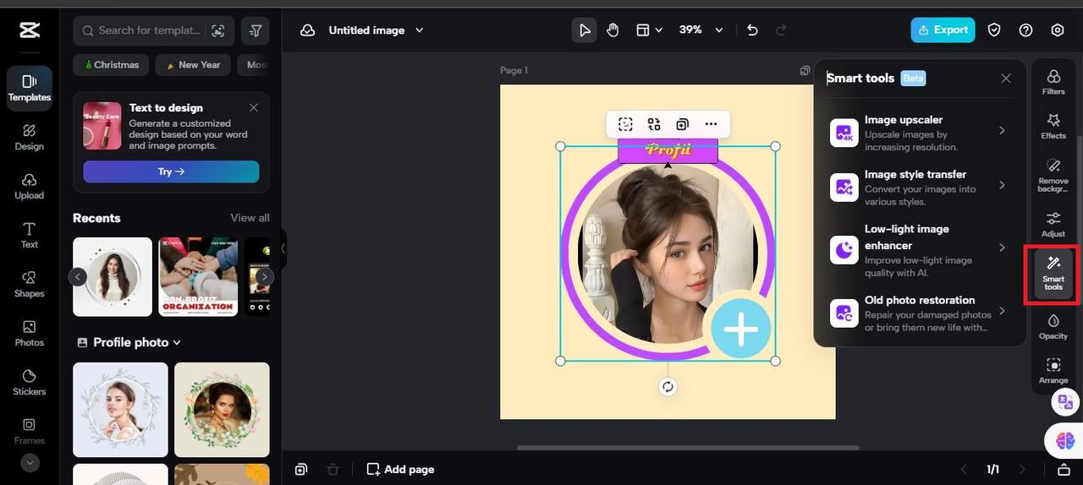The height and width of the screenshot is (485, 1083).
Task: Expand more sidebar items with down chevron
Action: (x=30, y=463)
